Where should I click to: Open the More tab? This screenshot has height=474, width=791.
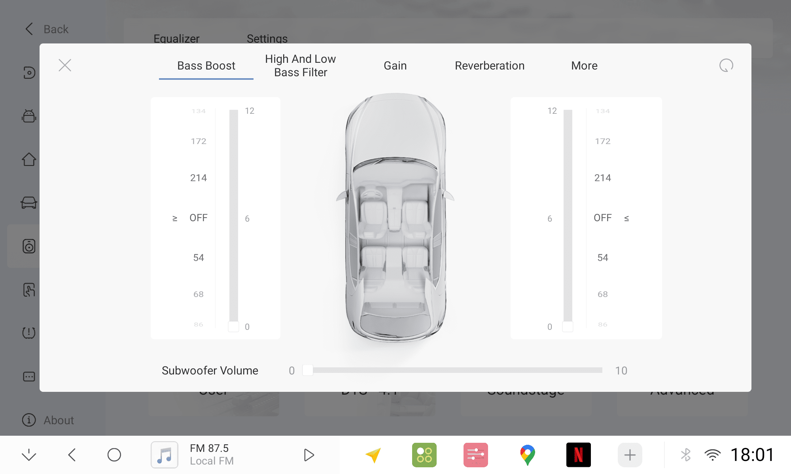[584, 66]
